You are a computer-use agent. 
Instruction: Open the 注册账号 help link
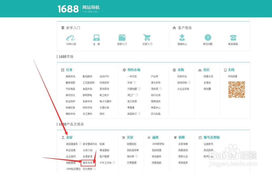point(208,144)
